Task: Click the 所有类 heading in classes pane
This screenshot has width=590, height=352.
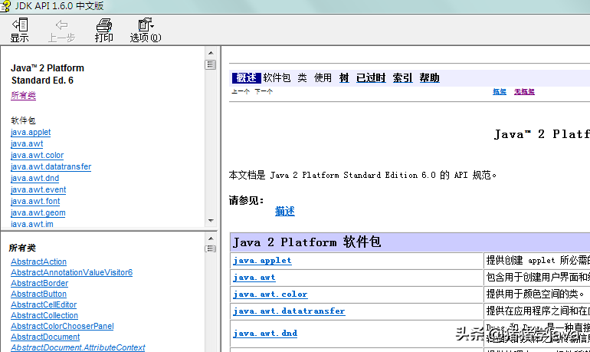Action: point(22,248)
